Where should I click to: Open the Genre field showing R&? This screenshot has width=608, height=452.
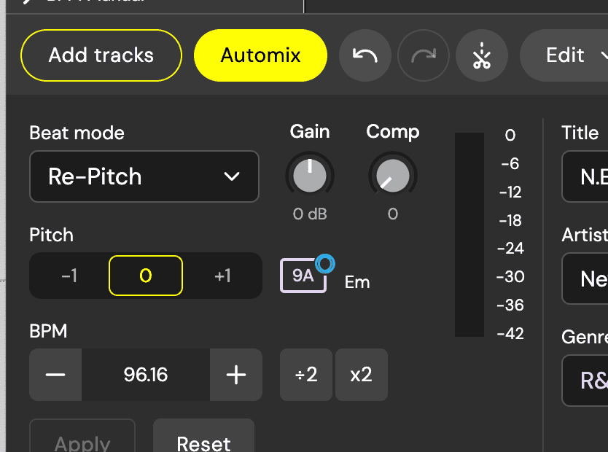(x=591, y=381)
